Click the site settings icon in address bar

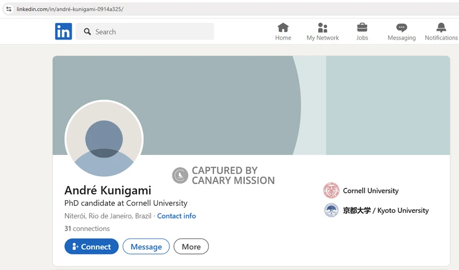click(9, 9)
